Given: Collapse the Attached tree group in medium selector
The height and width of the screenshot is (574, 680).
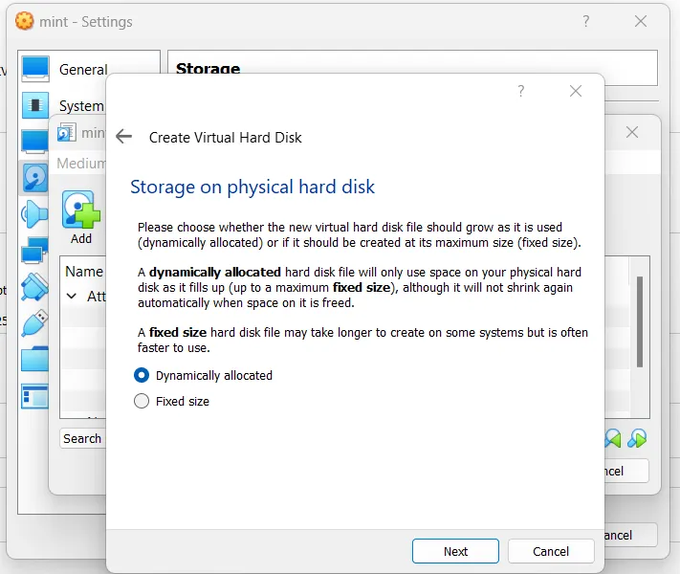Looking at the screenshot, I should click(72, 296).
